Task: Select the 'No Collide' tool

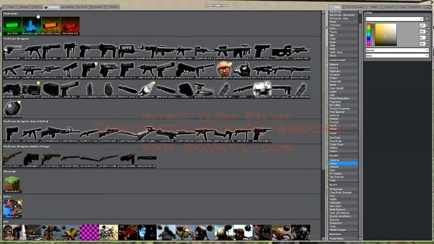Action: click(x=343, y=105)
